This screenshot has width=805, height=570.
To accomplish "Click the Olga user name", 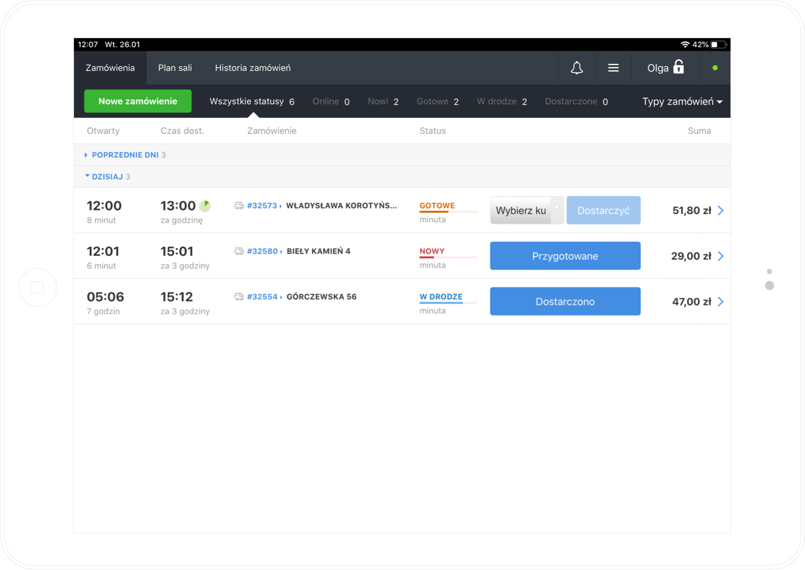I will (x=658, y=68).
